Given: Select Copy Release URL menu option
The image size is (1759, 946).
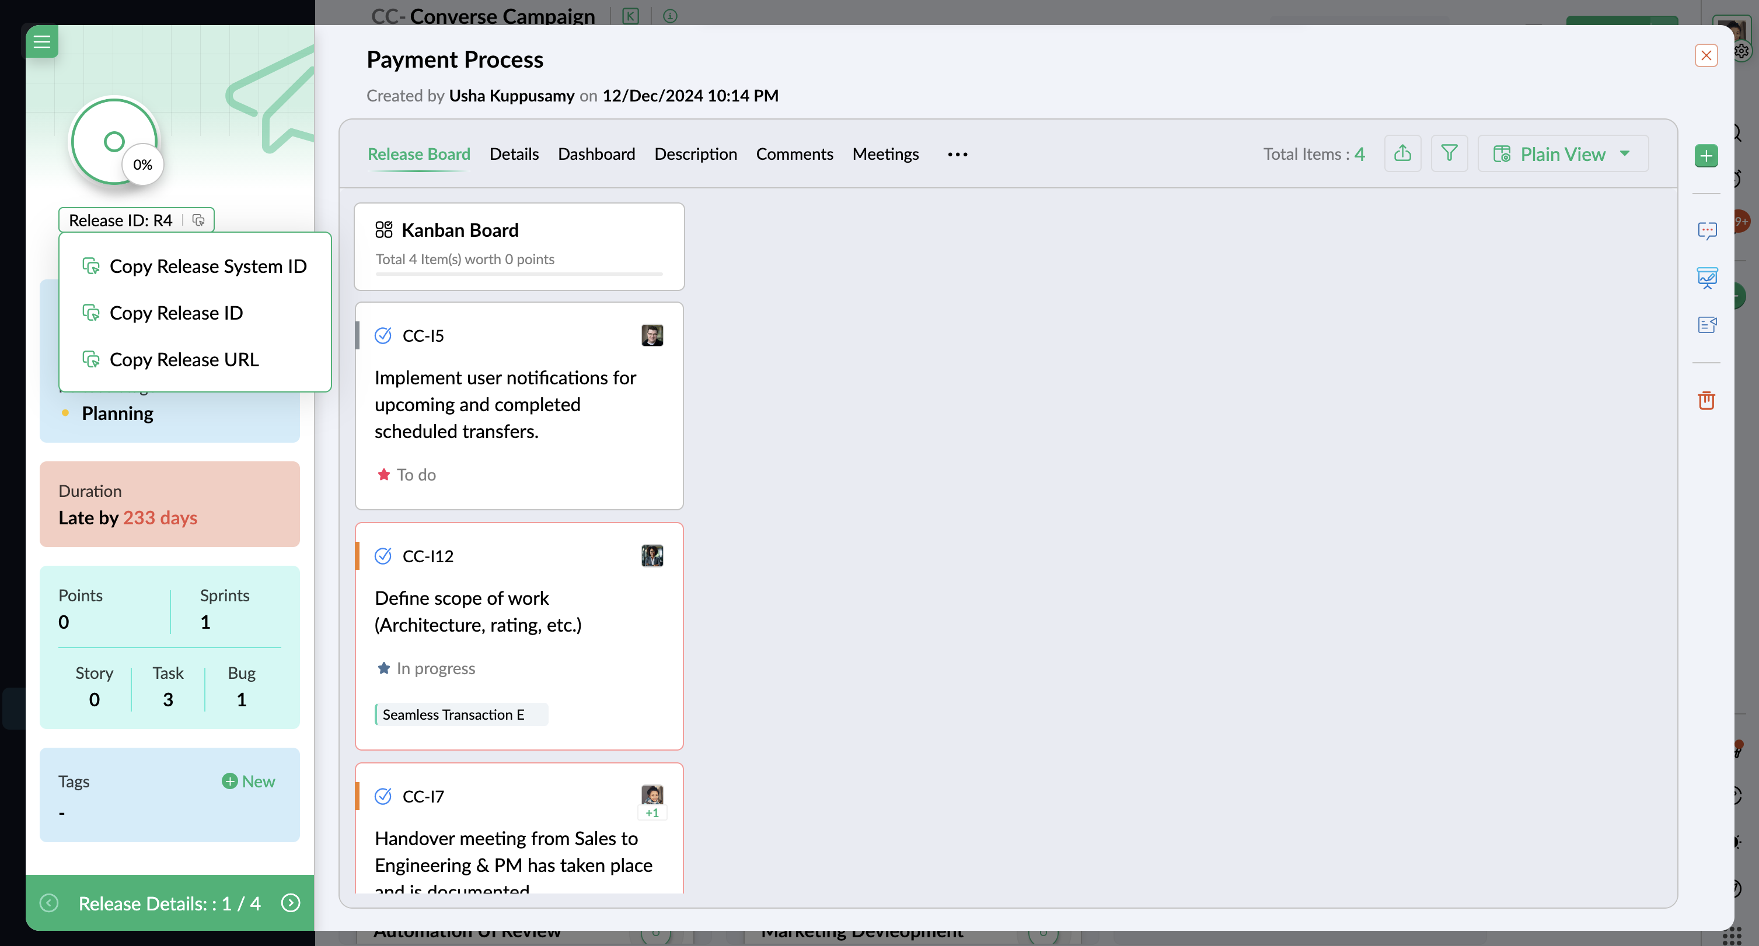Looking at the screenshot, I should click(x=184, y=360).
